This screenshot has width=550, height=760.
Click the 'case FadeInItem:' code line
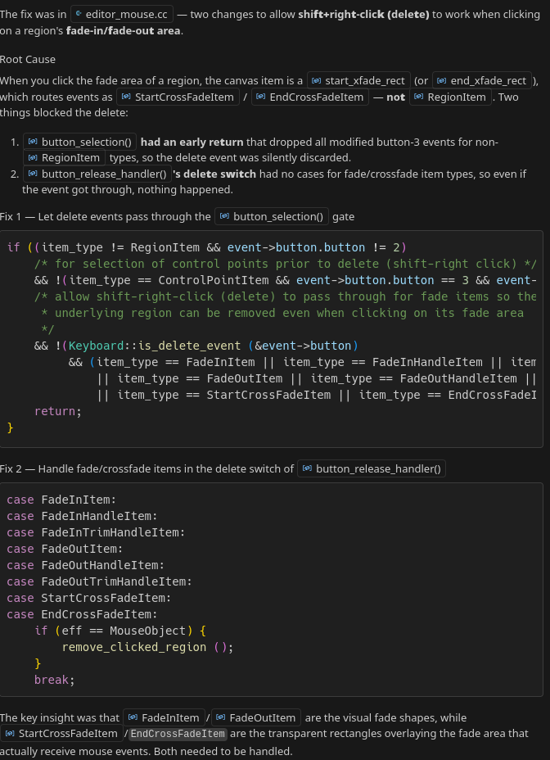pos(61,500)
